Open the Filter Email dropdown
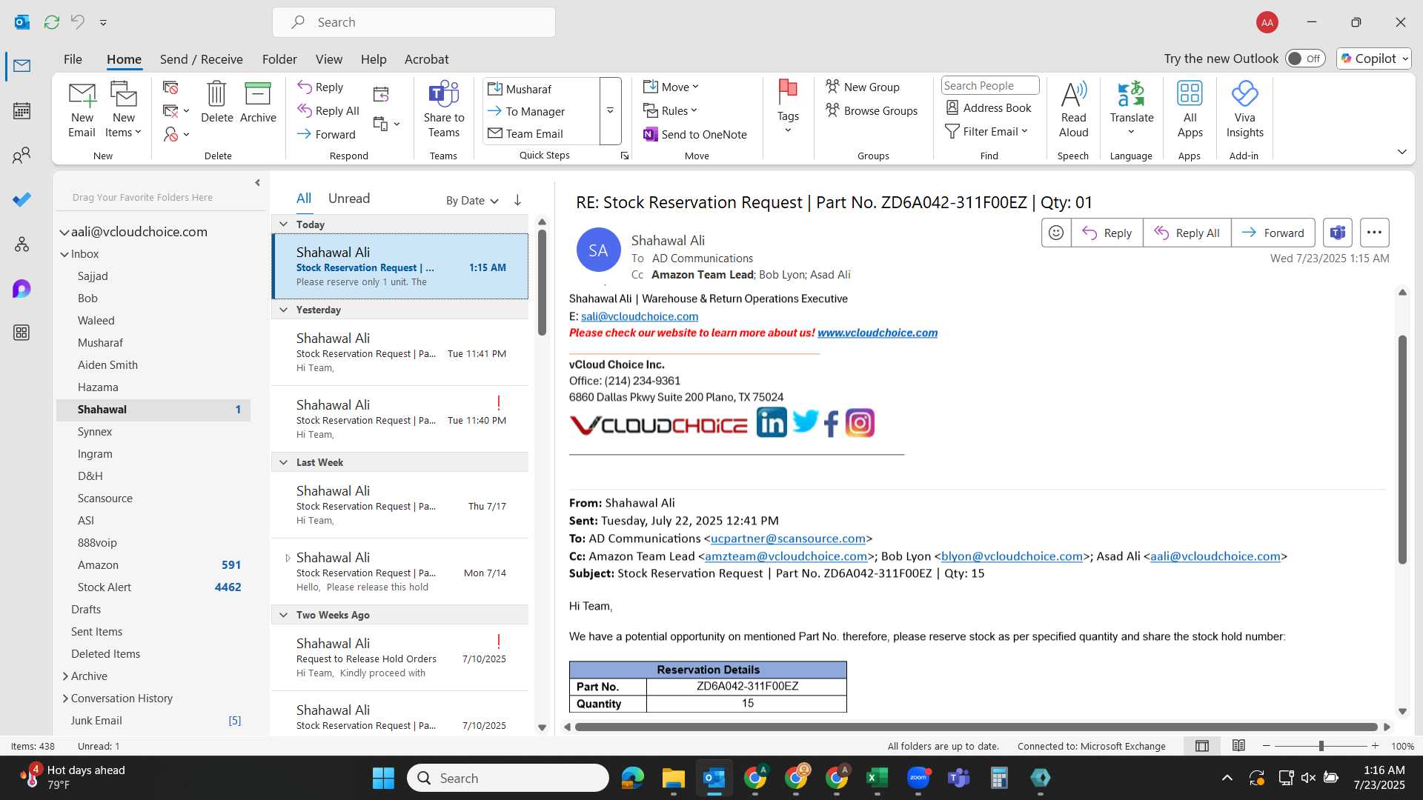The height and width of the screenshot is (800, 1423). click(x=986, y=131)
